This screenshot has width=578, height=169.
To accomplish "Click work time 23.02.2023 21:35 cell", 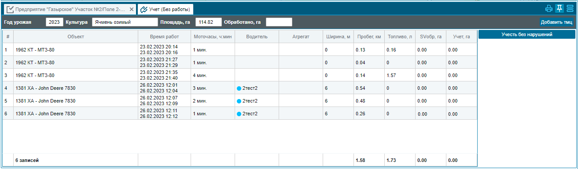I will coord(164,75).
